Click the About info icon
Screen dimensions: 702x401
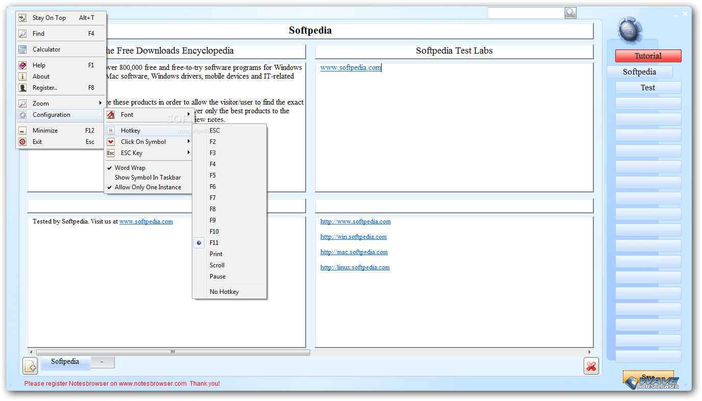(22, 77)
